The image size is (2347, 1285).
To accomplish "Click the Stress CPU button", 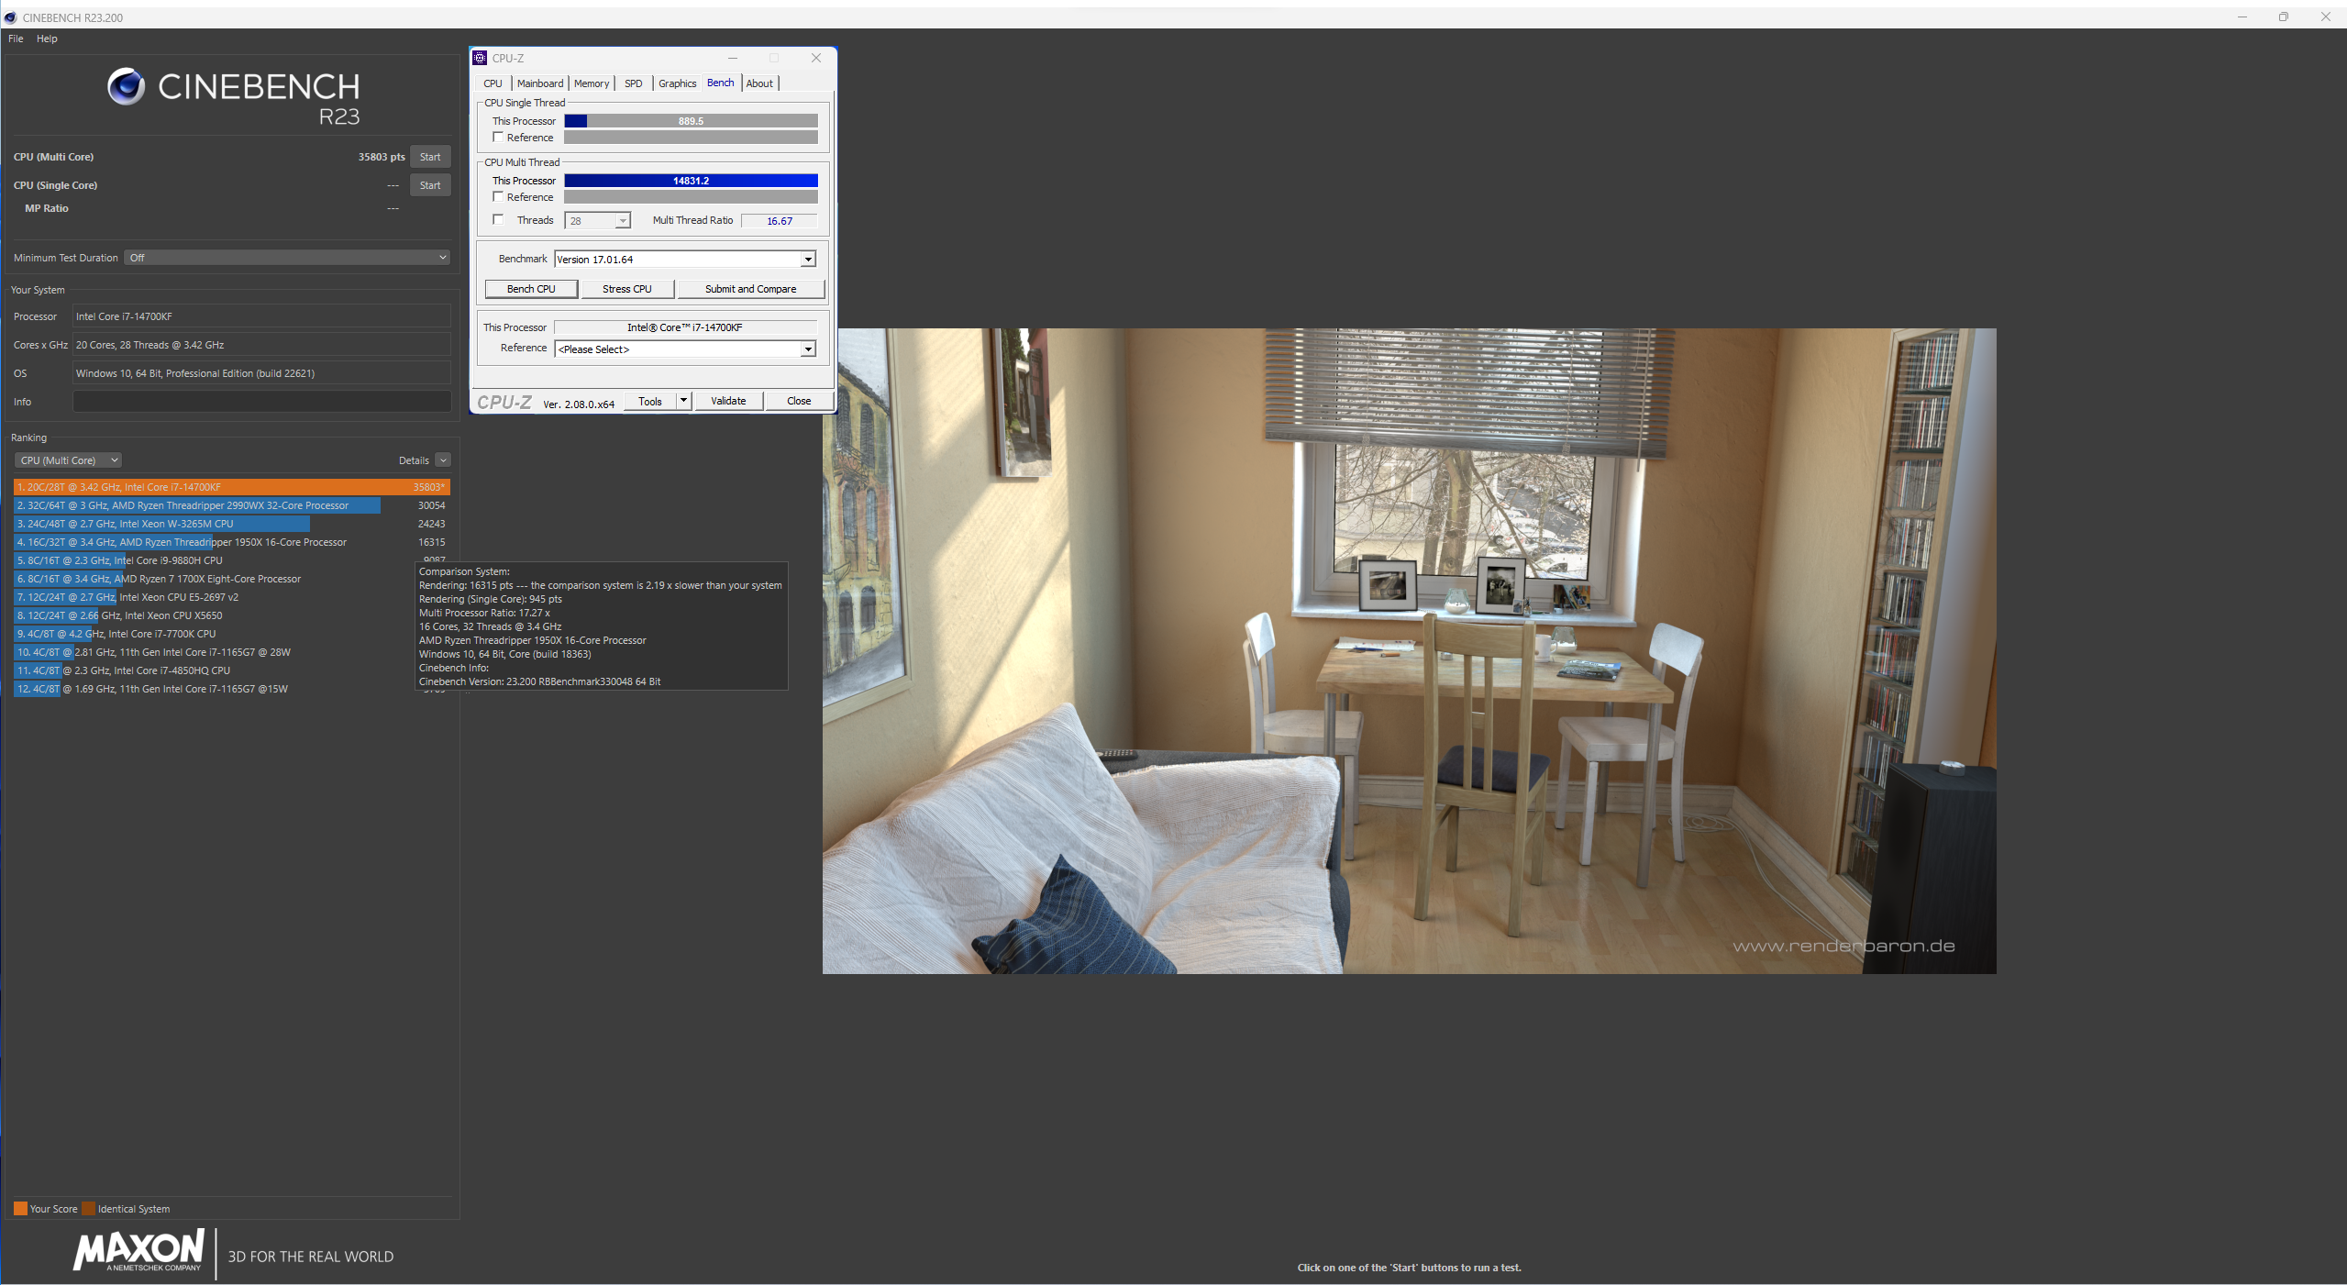I will point(627,289).
